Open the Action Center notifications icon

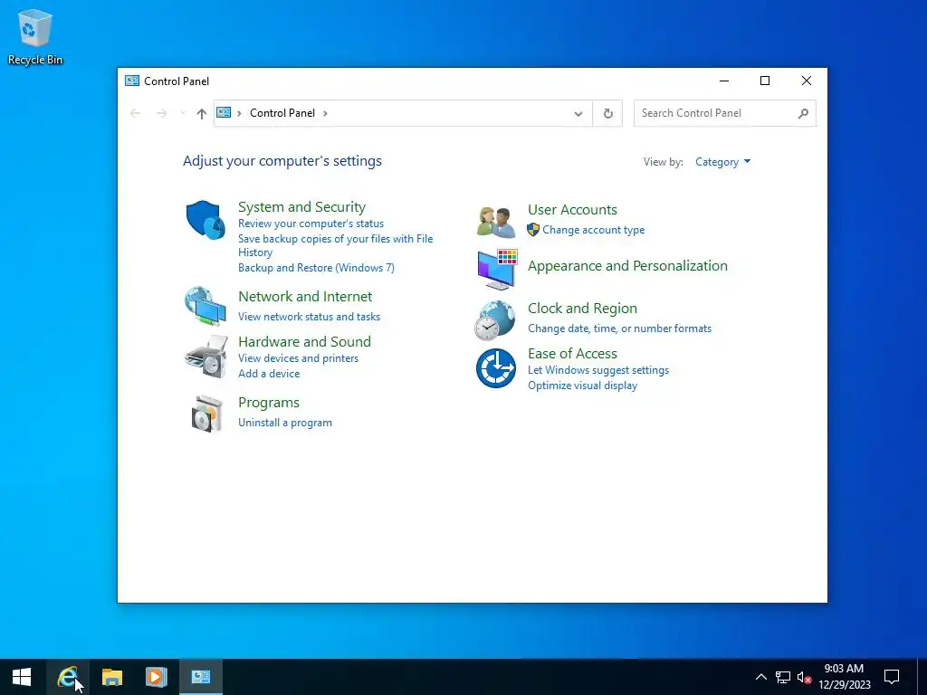892,677
